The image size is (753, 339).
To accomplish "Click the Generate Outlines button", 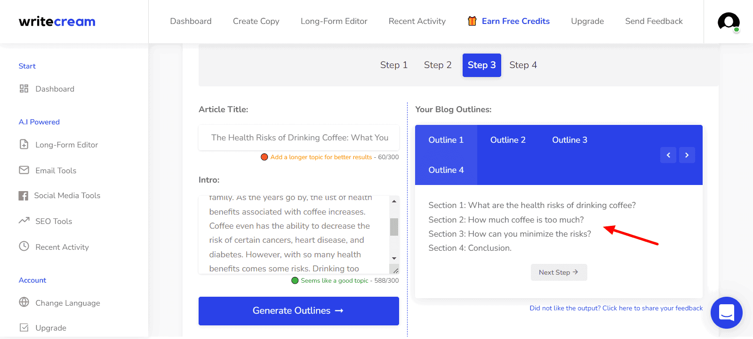I will (x=299, y=311).
